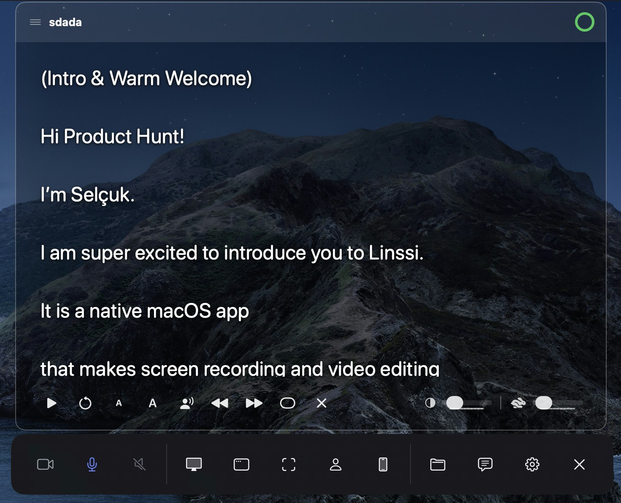Viewport: 621px width, 503px height.
Task: Mute the active microphone
Action: click(x=92, y=465)
